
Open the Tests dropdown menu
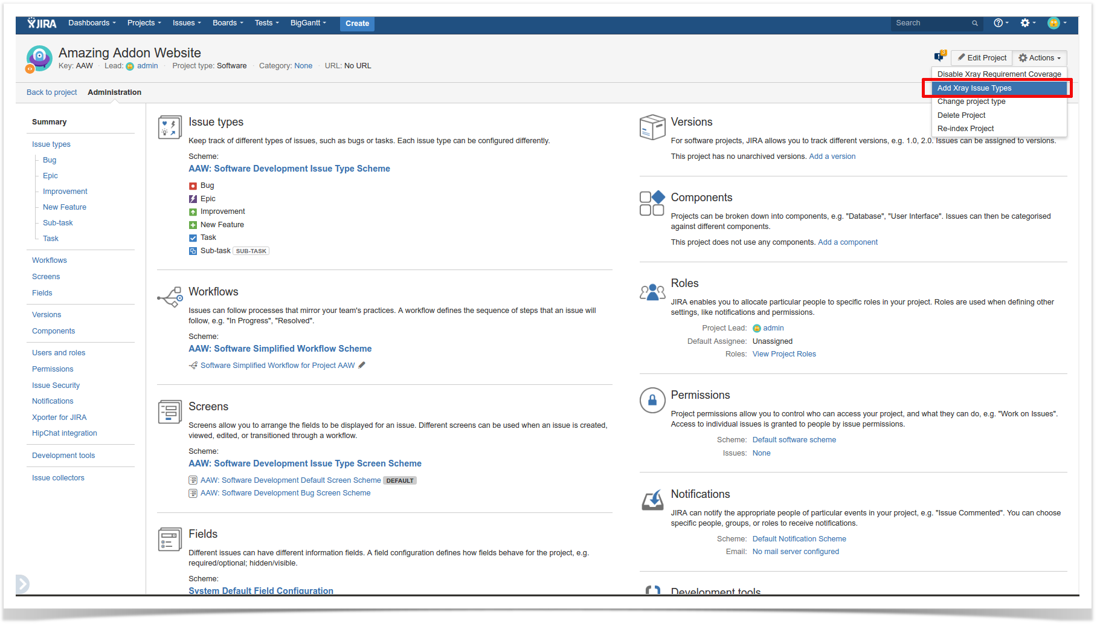point(266,23)
